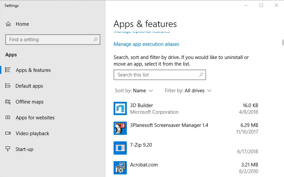Click the 7-Zip 9.20 app icon
This screenshot has height=177, width=284.
coord(120,148)
